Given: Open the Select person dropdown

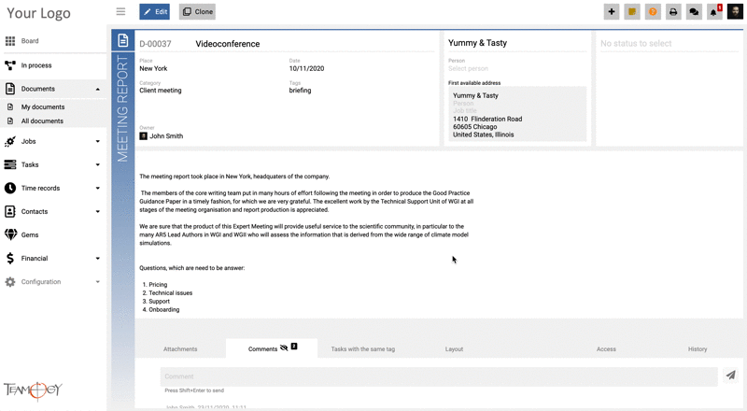Looking at the screenshot, I should click(517, 69).
